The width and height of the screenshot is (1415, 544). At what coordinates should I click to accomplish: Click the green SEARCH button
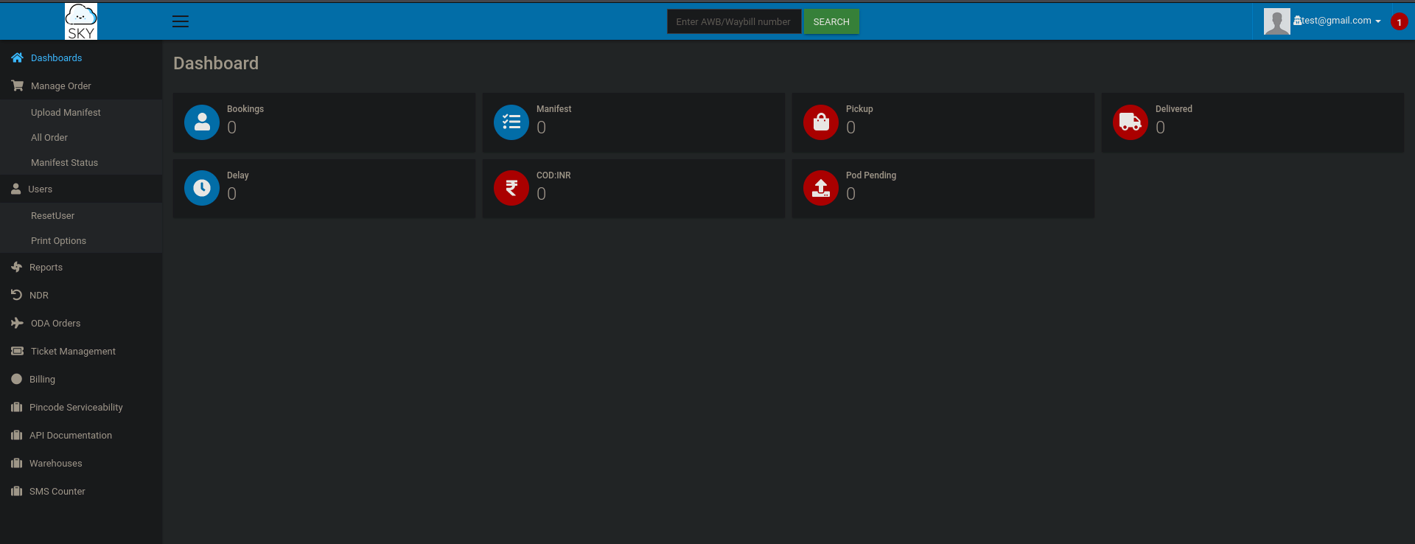click(x=831, y=21)
